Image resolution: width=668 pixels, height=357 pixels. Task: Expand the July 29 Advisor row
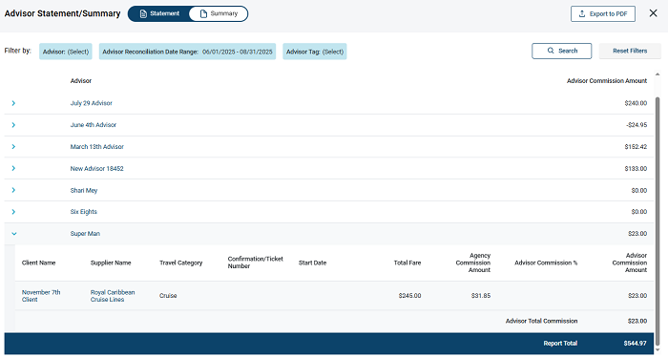[x=13, y=103]
